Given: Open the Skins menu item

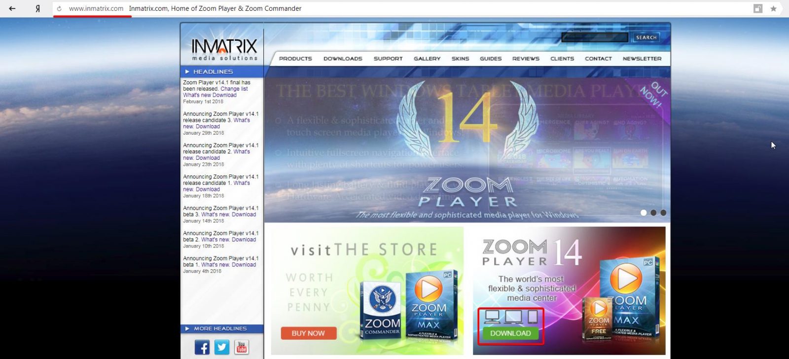Looking at the screenshot, I should [461, 59].
